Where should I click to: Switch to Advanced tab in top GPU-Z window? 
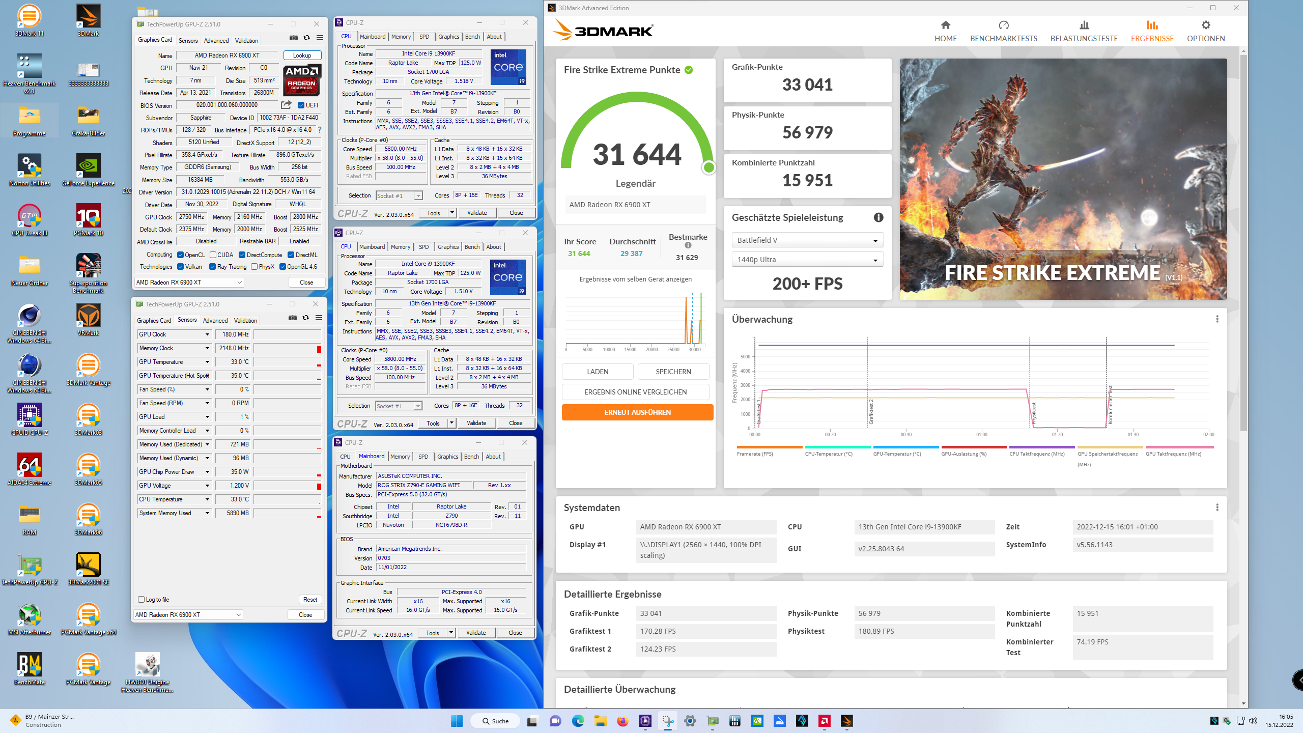pyautogui.click(x=216, y=40)
